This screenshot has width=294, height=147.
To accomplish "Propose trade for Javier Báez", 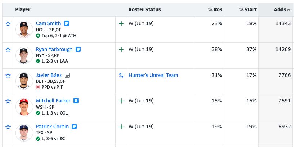I will coord(121,76).
